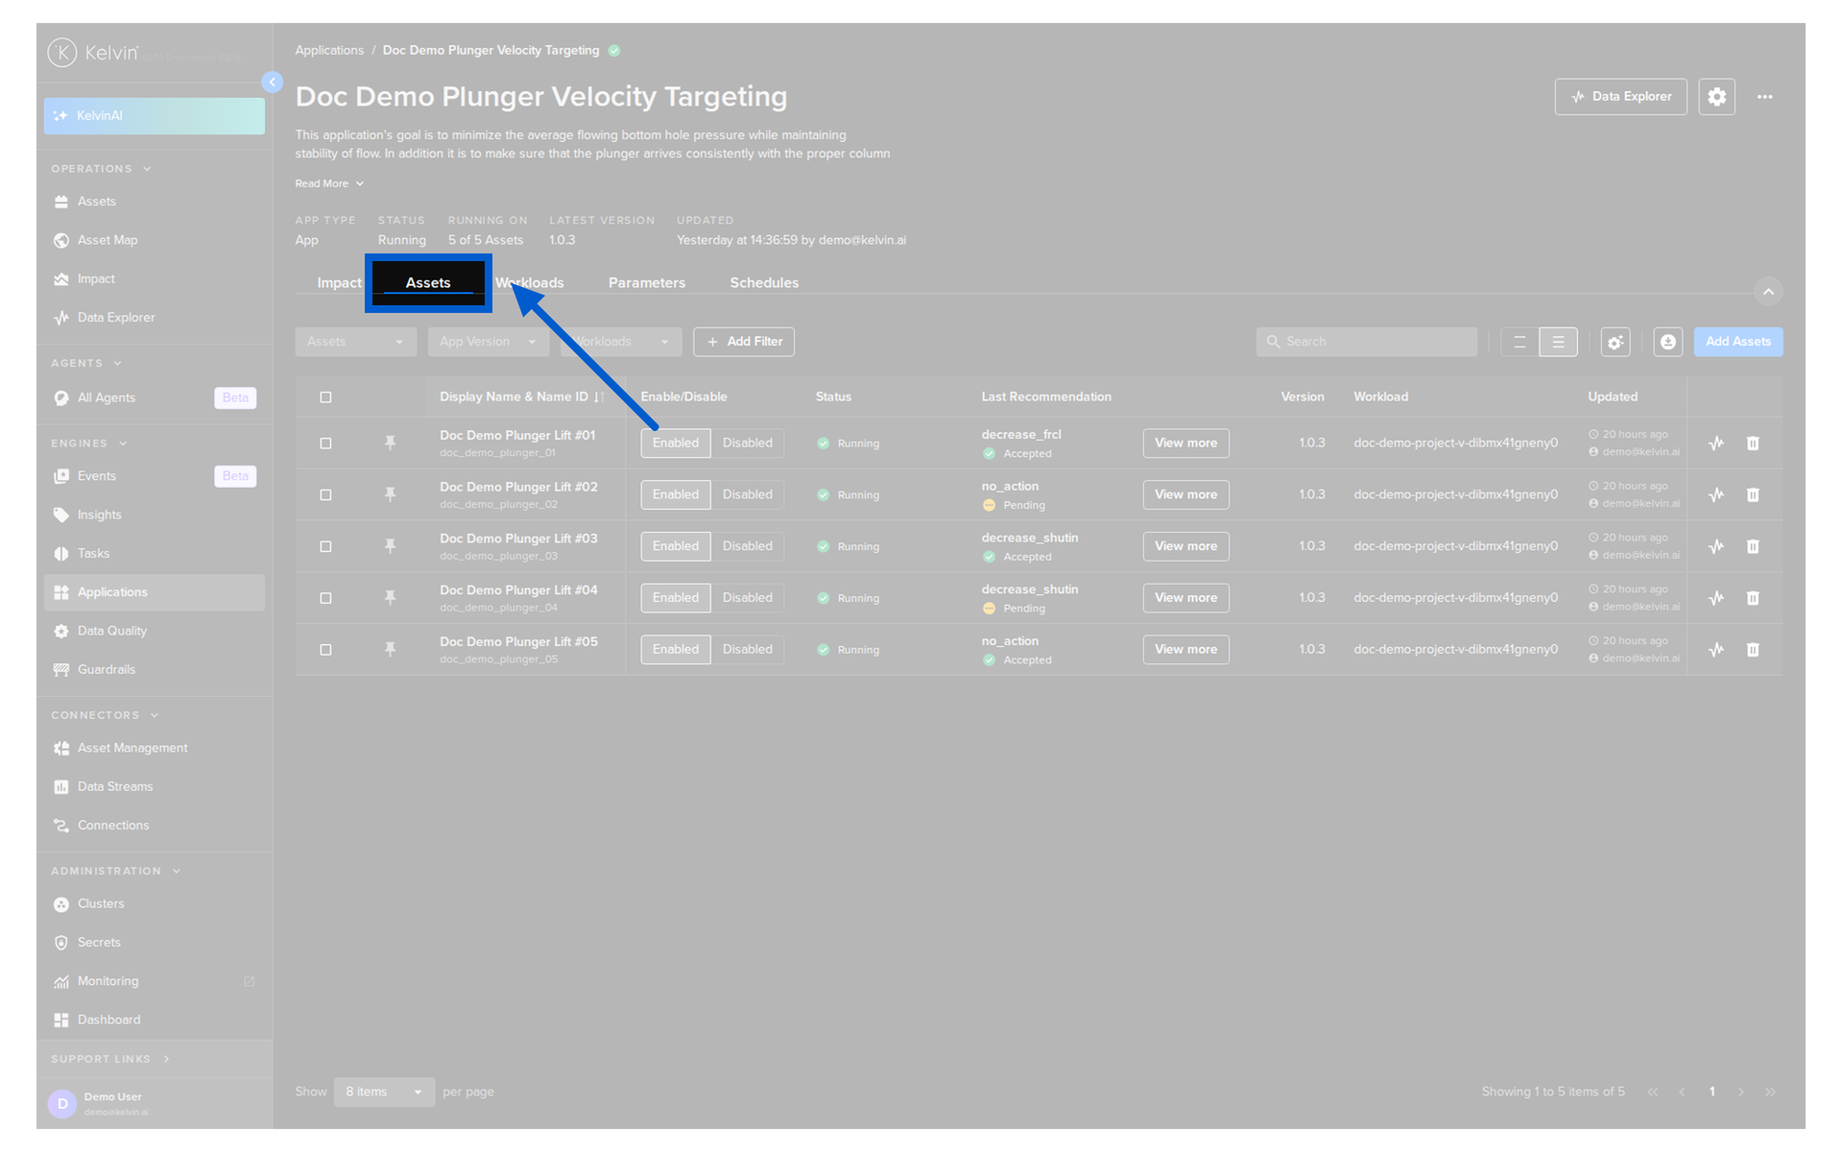Open application settings gear icon
The image size is (1843, 1152).
(x=1716, y=97)
